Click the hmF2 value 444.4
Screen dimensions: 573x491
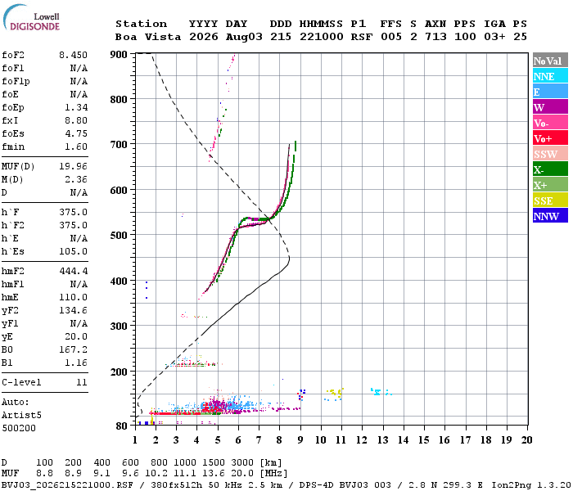point(73,271)
